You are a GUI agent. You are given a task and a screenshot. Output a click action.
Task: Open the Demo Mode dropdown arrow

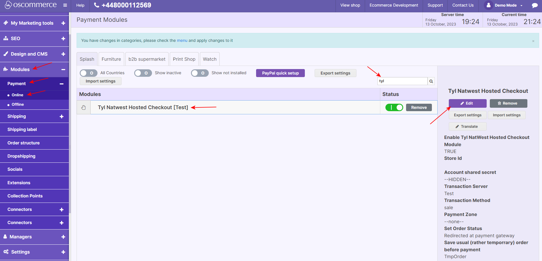(522, 5)
